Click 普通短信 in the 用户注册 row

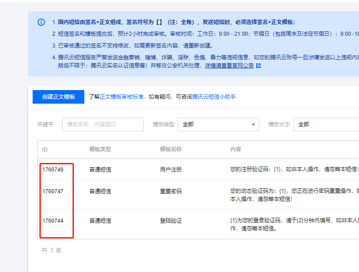pos(100,170)
